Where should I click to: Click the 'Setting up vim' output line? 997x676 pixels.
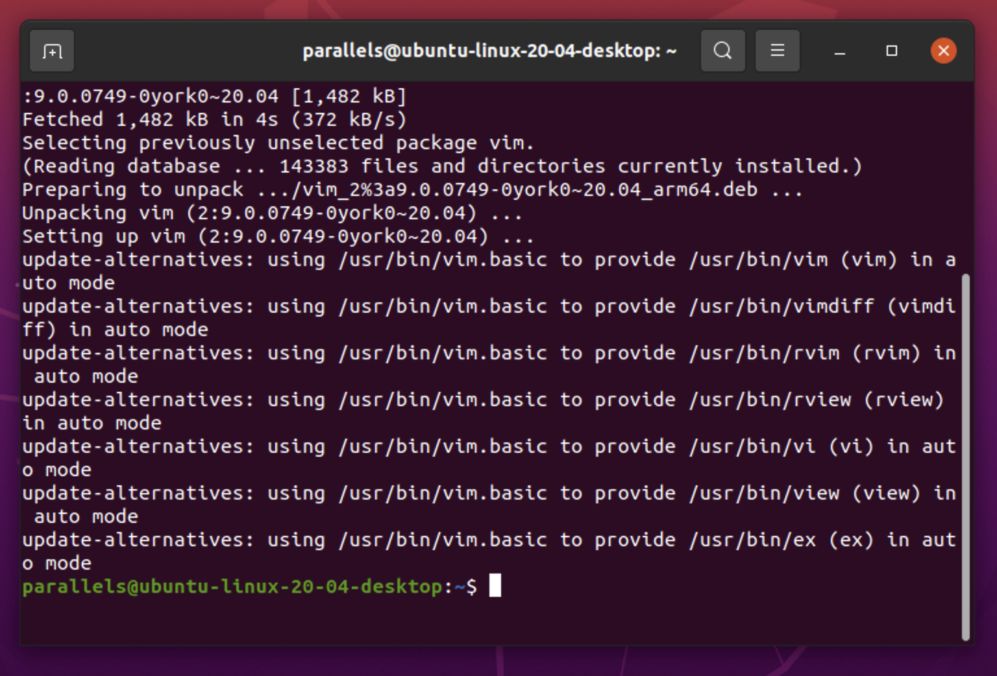point(278,236)
